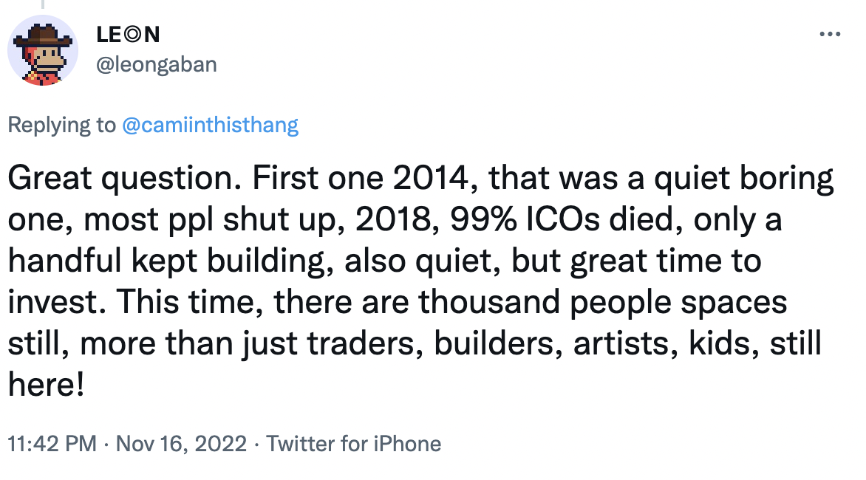The width and height of the screenshot is (866, 480).
Task: Click the phrase thousand people spaces
Action: 602,302
